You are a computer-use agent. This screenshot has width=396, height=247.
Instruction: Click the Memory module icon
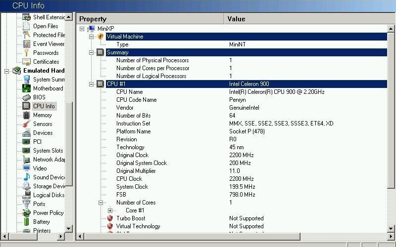[26, 115]
